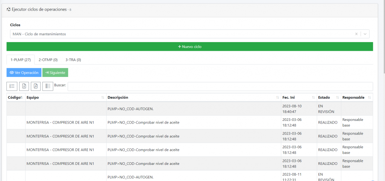Click the numbered list icon button
This screenshot has width=385, height=181.
click(12, 86)
